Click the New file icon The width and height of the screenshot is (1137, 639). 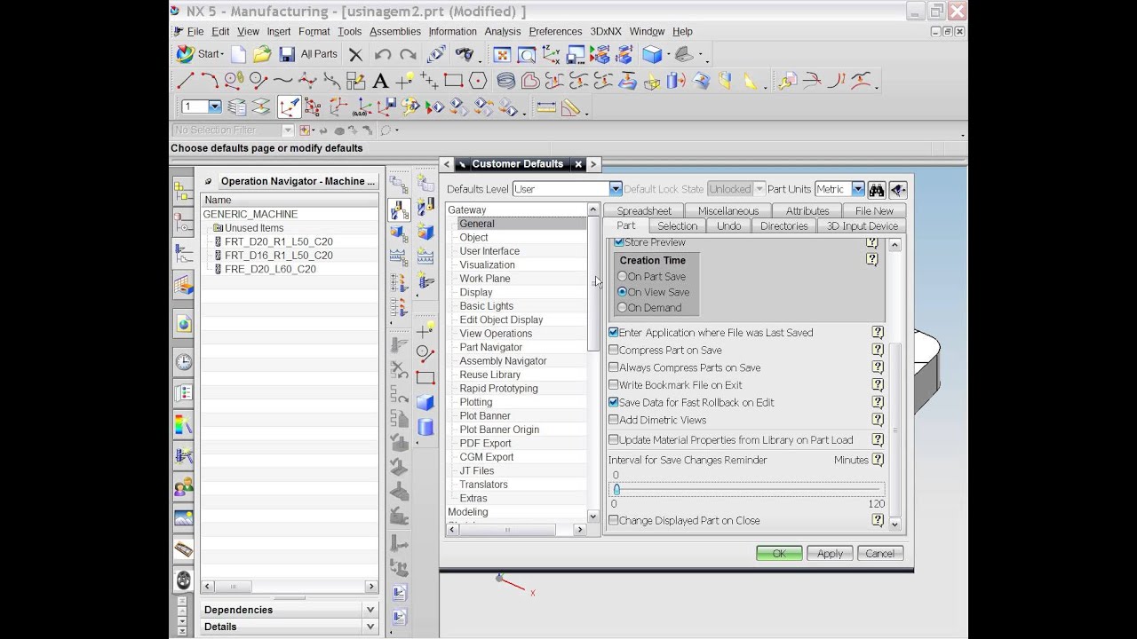pyautogui.click(x=238, y=54)
